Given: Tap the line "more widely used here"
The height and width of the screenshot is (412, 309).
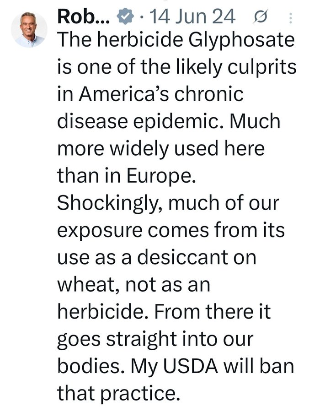Looking at the screenshot, I should 161,149.
